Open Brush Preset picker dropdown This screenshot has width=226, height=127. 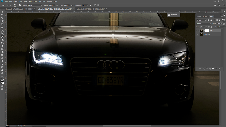tap(17, 5)
